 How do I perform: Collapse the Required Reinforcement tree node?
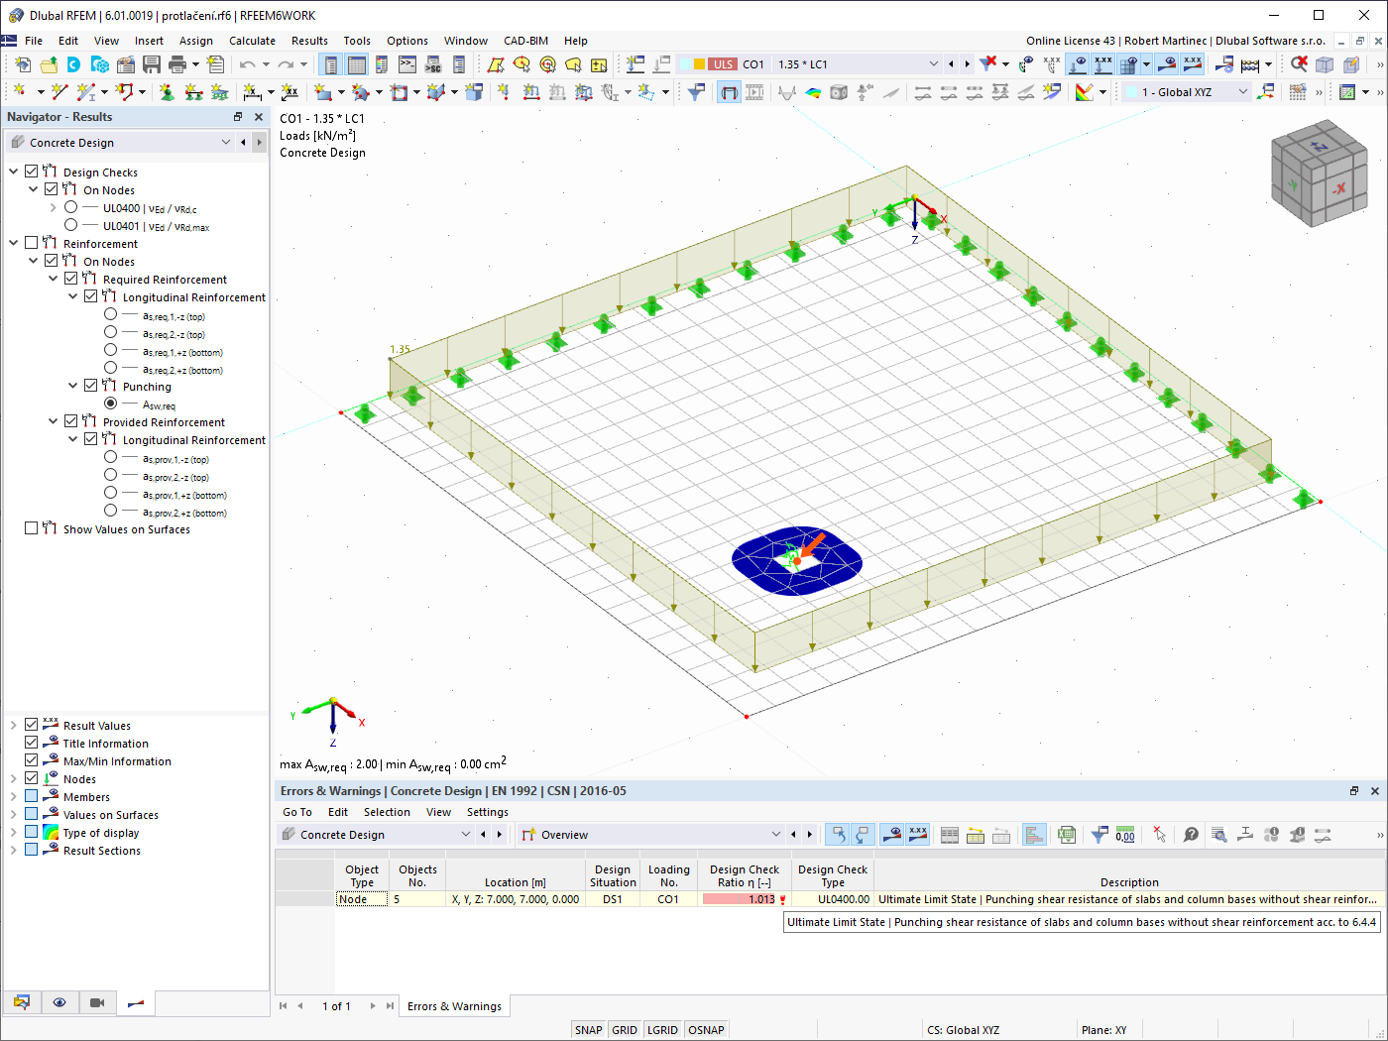[x=54, y=280]
